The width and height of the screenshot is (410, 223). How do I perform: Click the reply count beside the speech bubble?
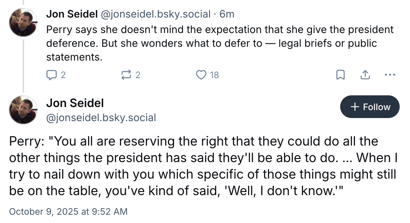(63, 75)
